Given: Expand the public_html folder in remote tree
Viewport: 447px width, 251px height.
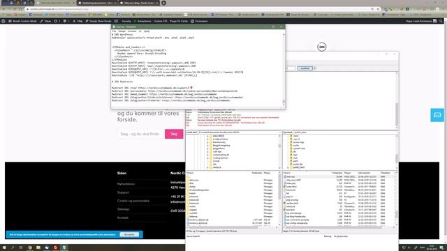Looking at the screenshot, I should (288, 167).
